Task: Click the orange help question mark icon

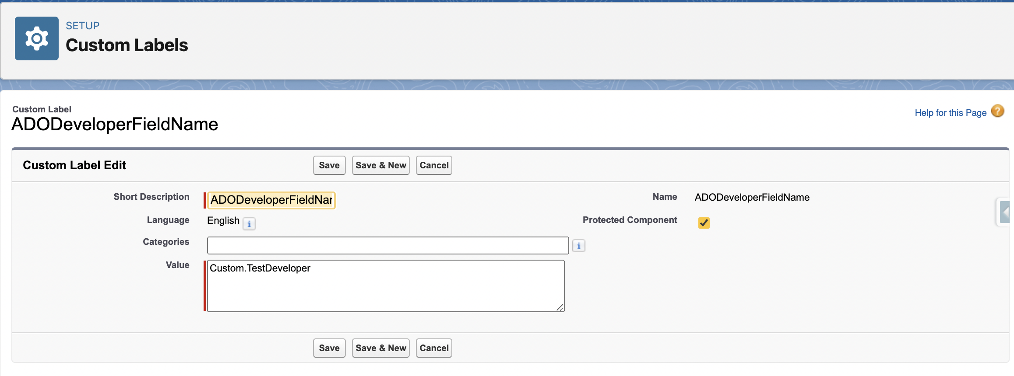Action: pos(998,111)
